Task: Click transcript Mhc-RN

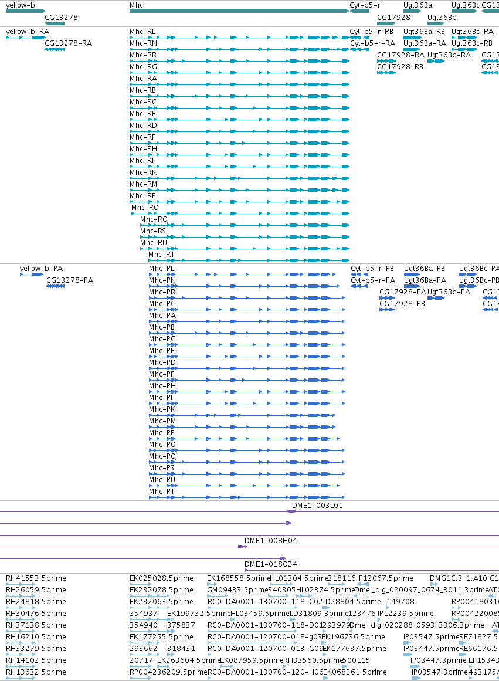Action: 143,43
